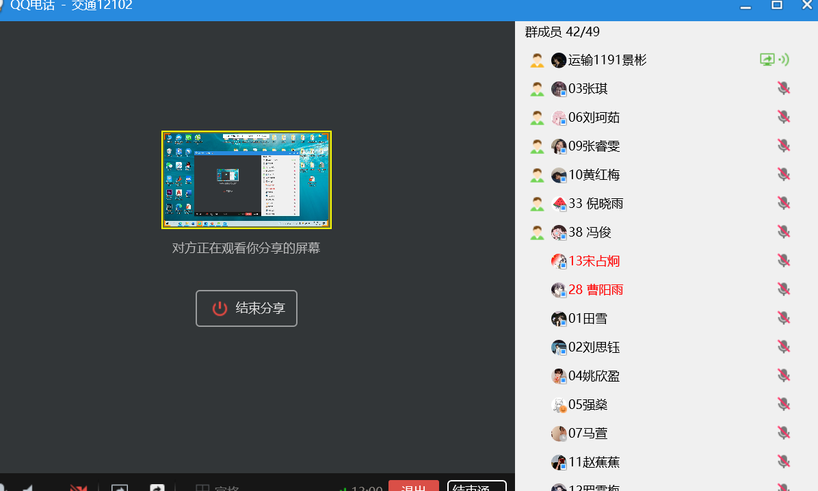Click the orange owner badge beside 运输1191景彬
Image resolution: width=818 pixels, height=491 pixels.
[537, 60]
